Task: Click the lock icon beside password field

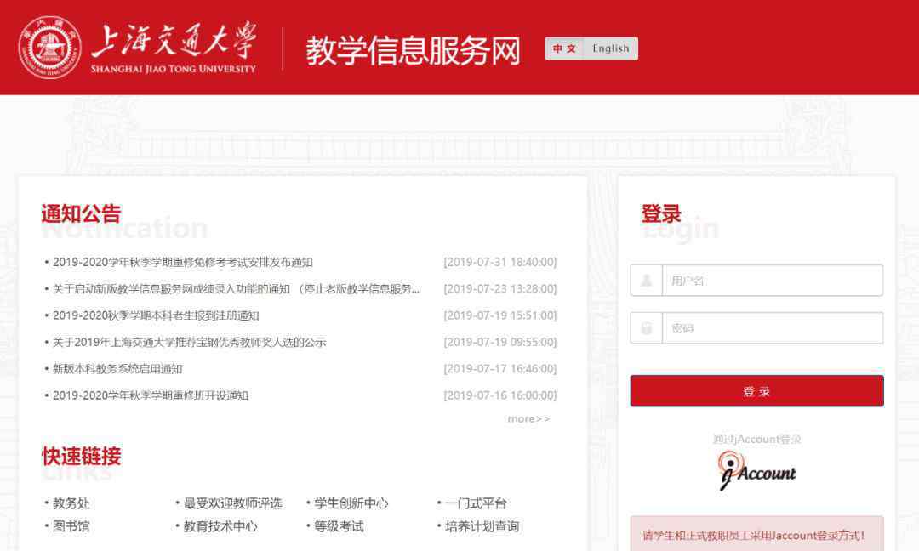Action: 647,328
